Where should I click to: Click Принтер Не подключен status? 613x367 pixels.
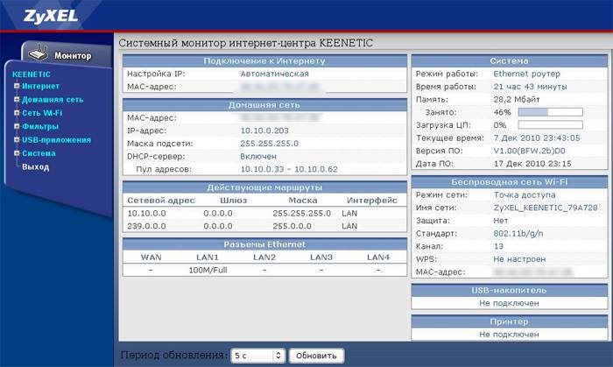tap(509, 335)
